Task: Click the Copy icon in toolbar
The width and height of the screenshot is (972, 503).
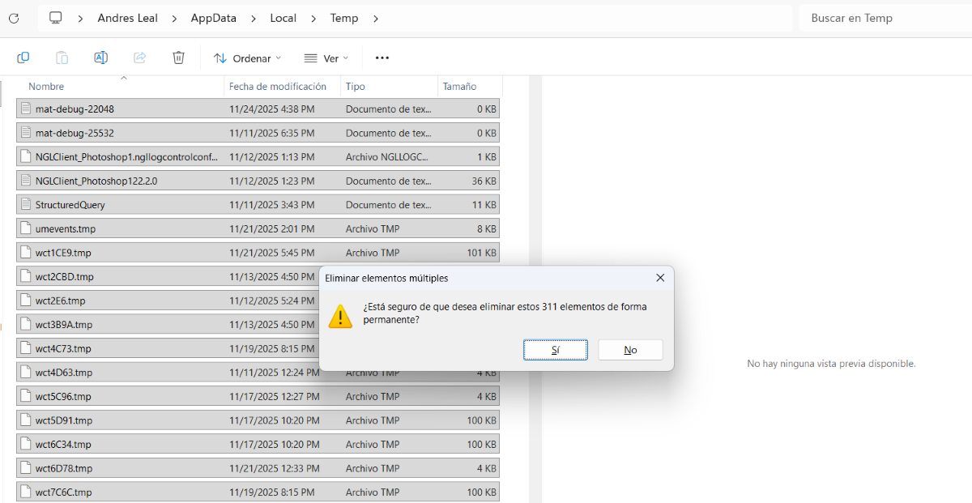Action: click(23, 58)
